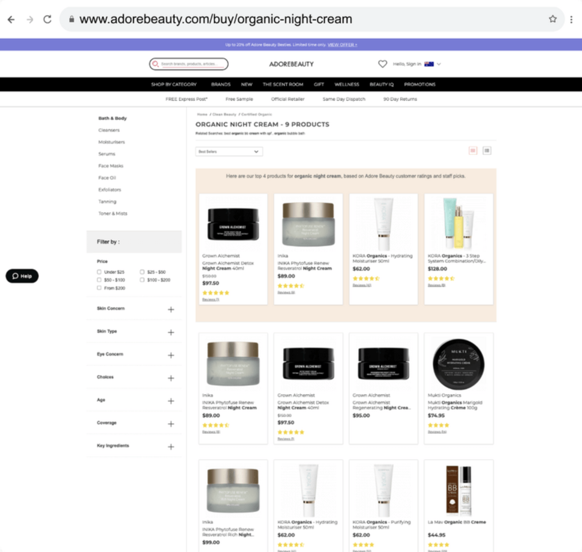582x552 pixels.
Task: Switch to list view icon
Action: pos(487,150)
